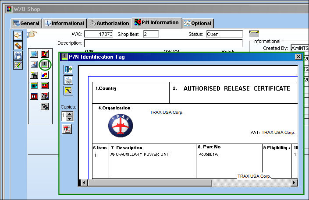Click the 1.Country field label

click(106, 88)
